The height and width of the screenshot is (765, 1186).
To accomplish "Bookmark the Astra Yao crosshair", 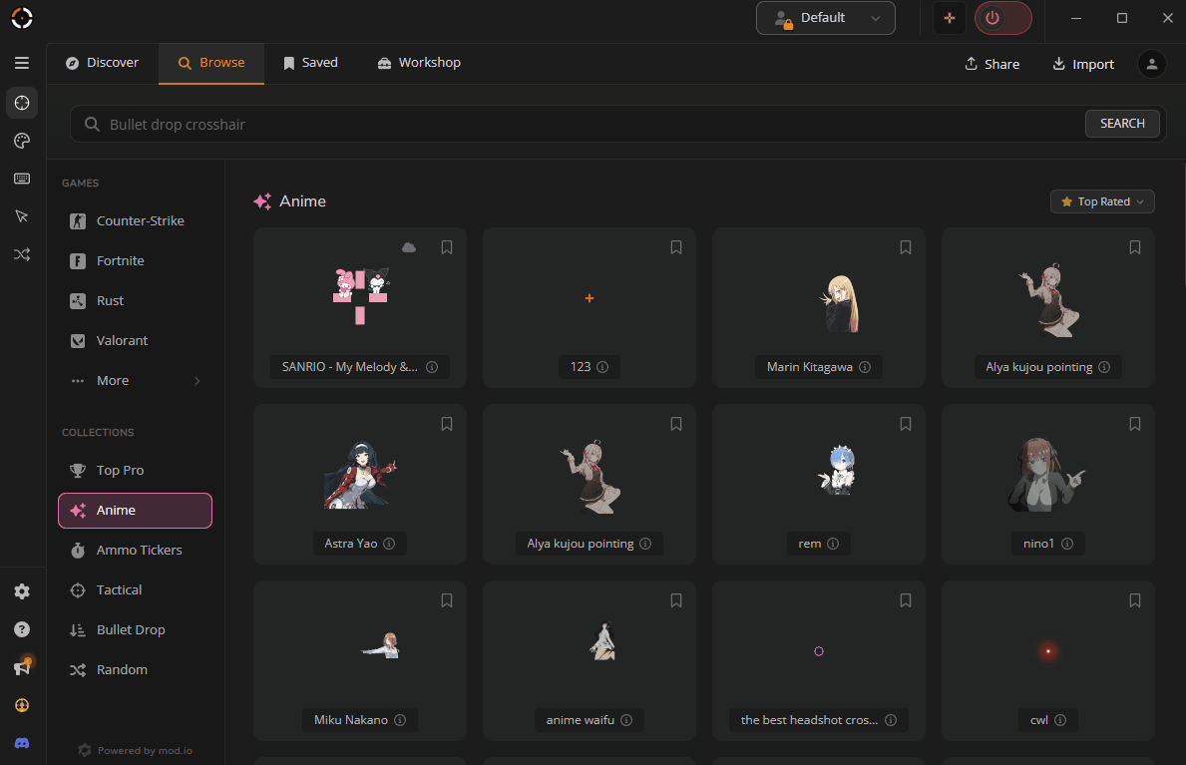I will [x=447, y=425].
